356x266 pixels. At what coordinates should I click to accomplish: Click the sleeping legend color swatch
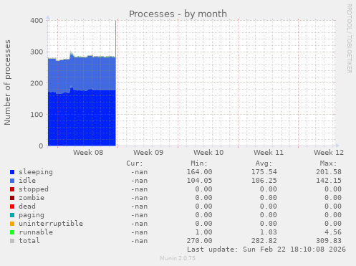point(12,172)
